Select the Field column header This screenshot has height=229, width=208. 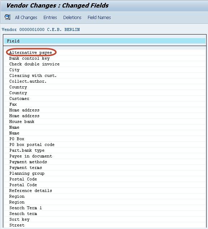click(x=105, y=41)
